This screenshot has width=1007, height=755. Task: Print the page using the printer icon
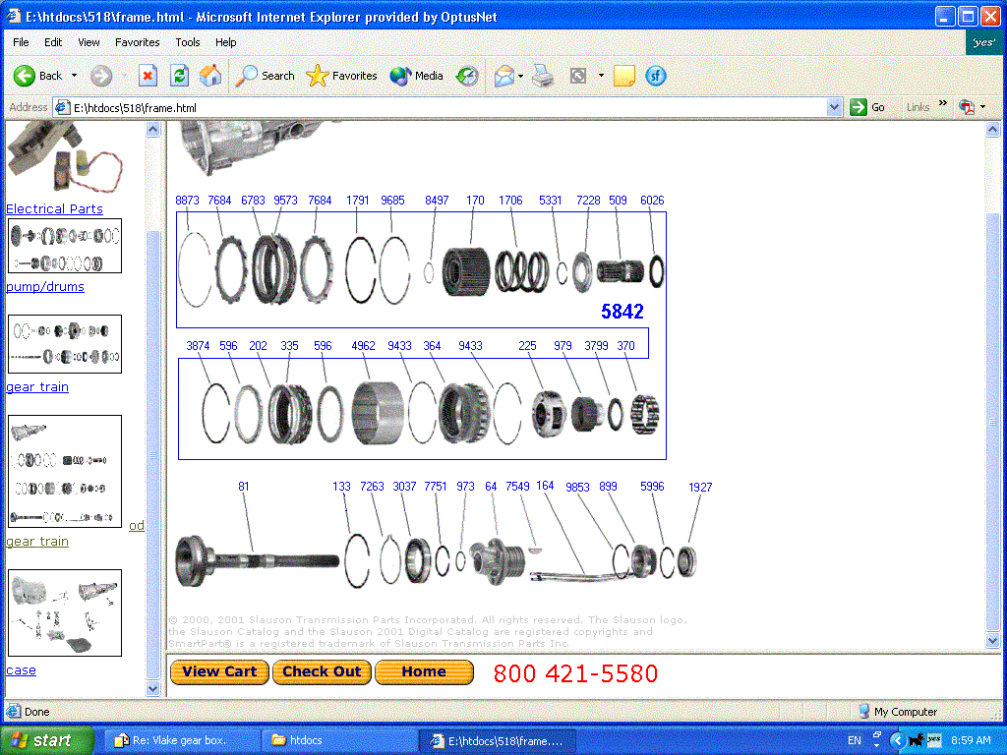click(543, 76)
